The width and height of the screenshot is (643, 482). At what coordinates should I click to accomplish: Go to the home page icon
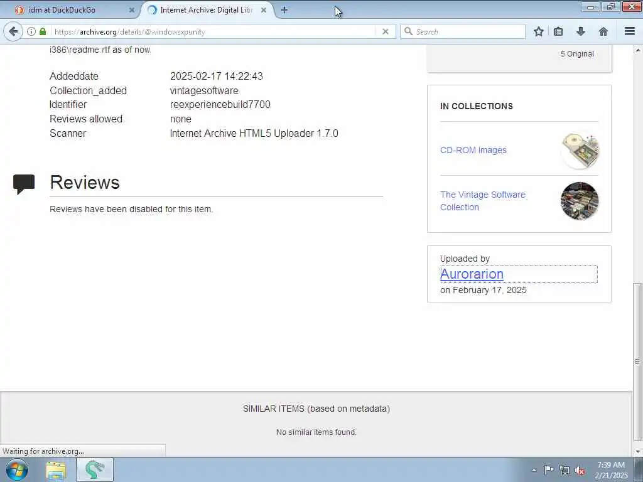click(x=603, y=31)
